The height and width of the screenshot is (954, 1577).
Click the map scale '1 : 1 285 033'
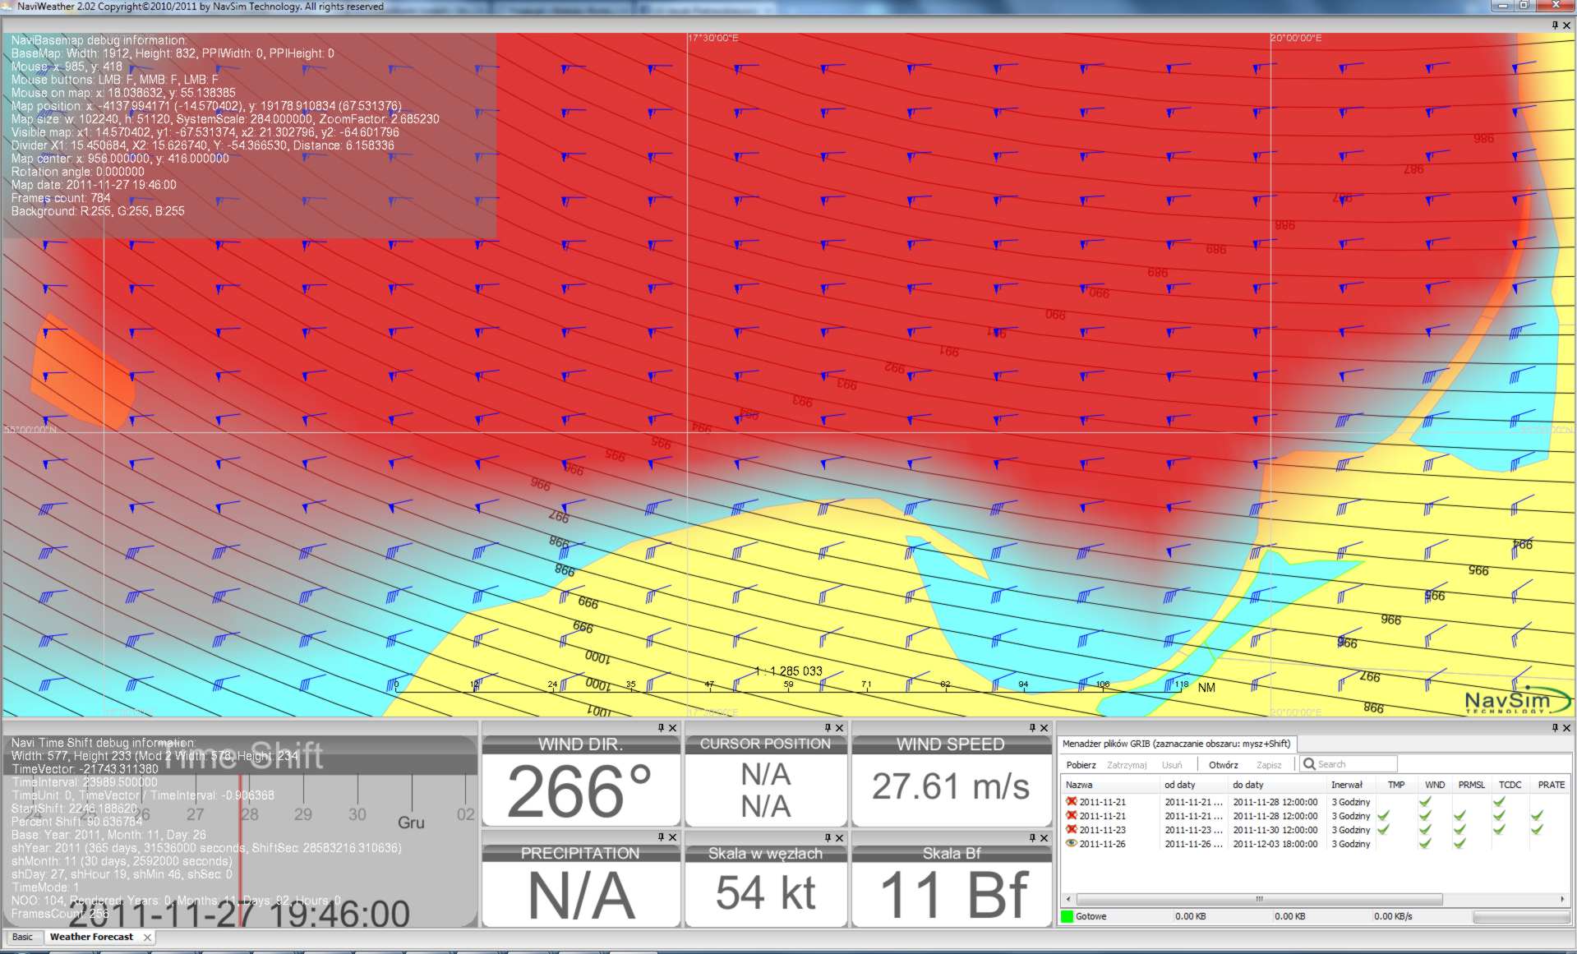click(x=789, y=671)
